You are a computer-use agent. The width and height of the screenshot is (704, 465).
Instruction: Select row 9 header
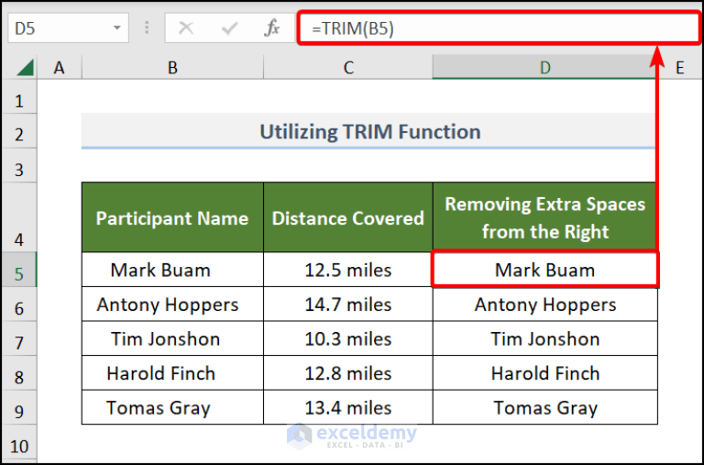tap(19, 407)
